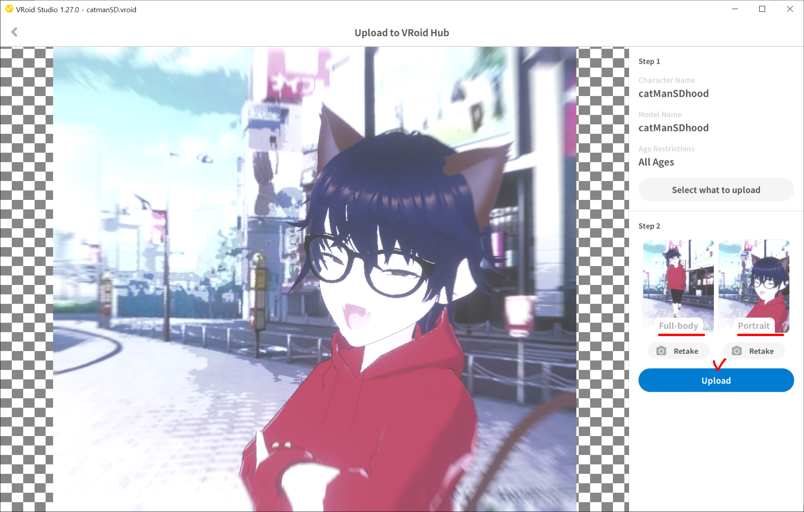Go back using the left chevron arrow
The height and width of the screenshot is (512, 804).
pyautogui.click(x=15, y=32)
